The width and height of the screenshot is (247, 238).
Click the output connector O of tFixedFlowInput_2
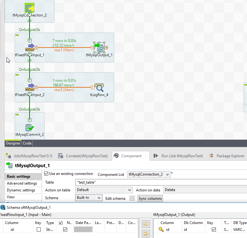[x=36, y=87]
